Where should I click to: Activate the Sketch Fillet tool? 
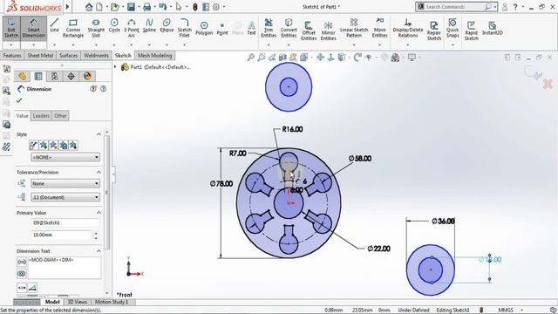click(184, 28)
